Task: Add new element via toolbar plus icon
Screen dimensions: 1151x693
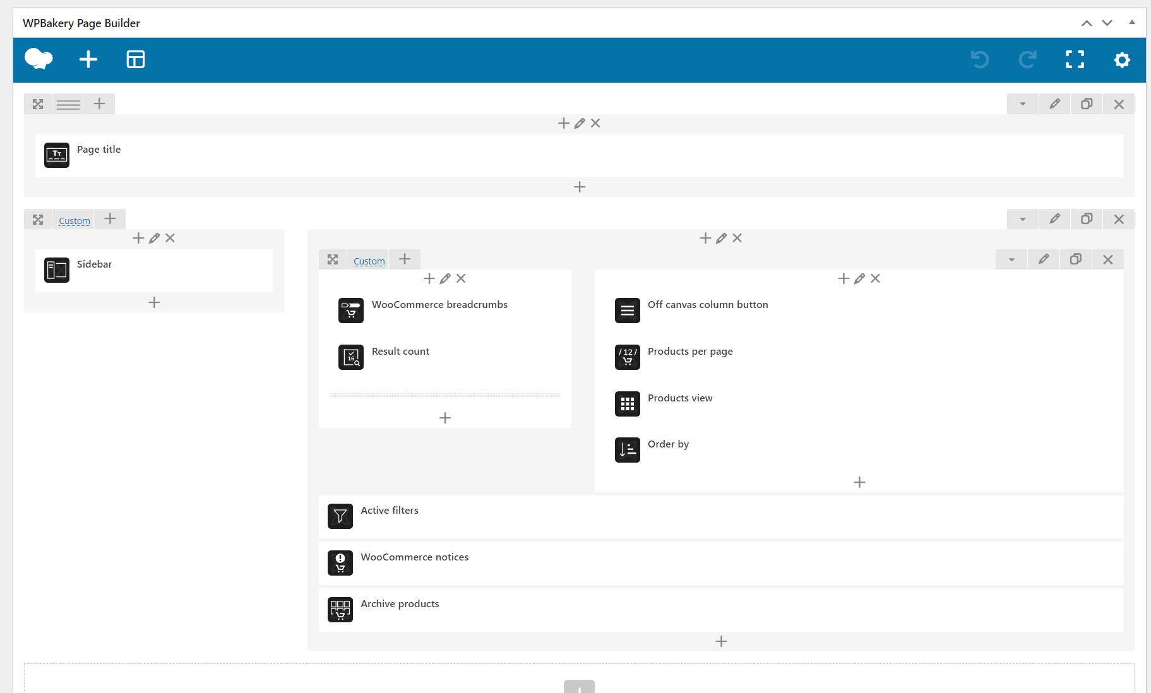Action: point(88,59)
